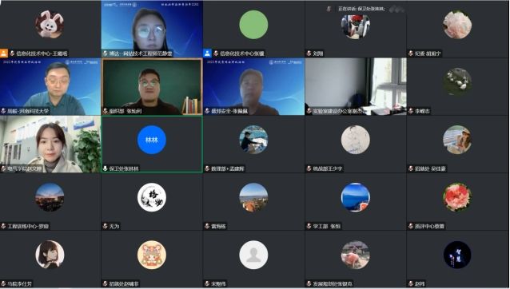Click the speaking indicator text at top
The image size is (510, 289).
[361, 9]
